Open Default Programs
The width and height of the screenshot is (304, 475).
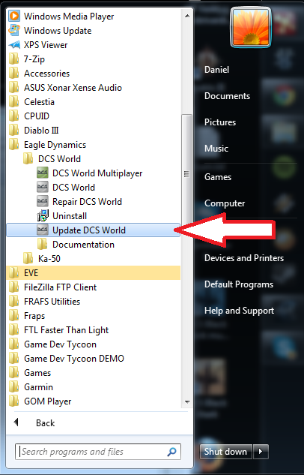point(239,284)
